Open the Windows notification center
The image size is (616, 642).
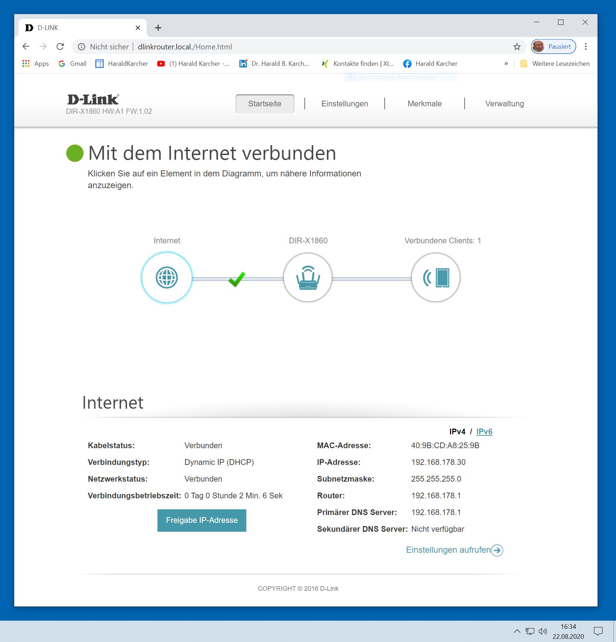[598, 631]
